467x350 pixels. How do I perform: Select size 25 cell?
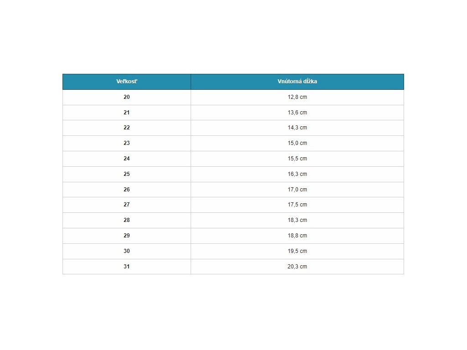[127, 174]
